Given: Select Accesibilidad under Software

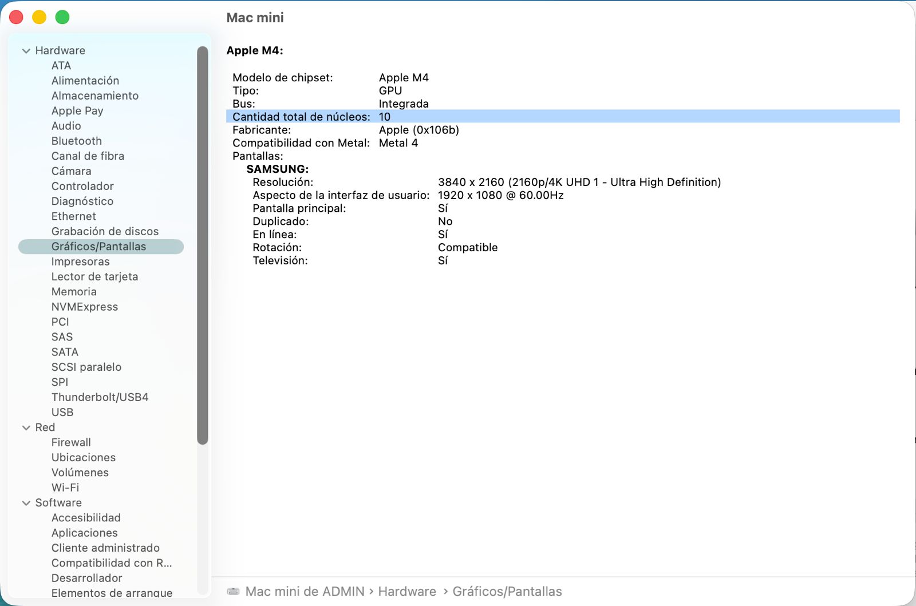Looking at the screenshot, I should click(x=86, y=518).
